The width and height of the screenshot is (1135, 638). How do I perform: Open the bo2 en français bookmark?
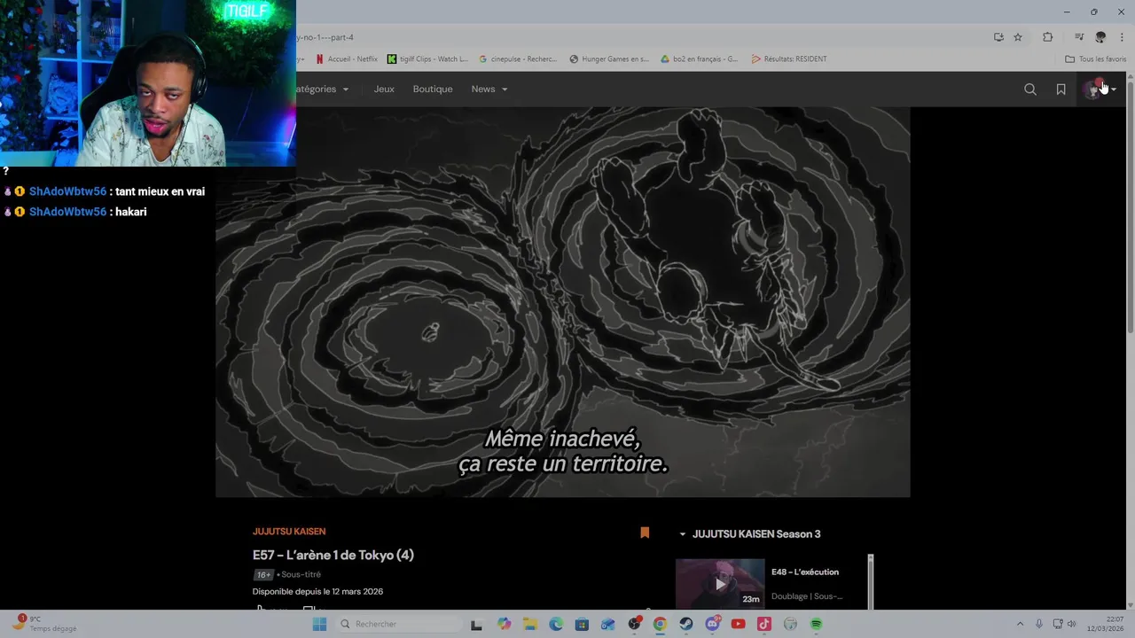pyautogui.click(x=700, y=59)
